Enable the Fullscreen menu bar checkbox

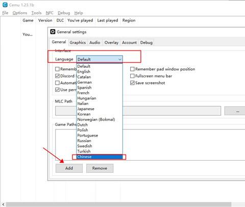pos(132,76)
